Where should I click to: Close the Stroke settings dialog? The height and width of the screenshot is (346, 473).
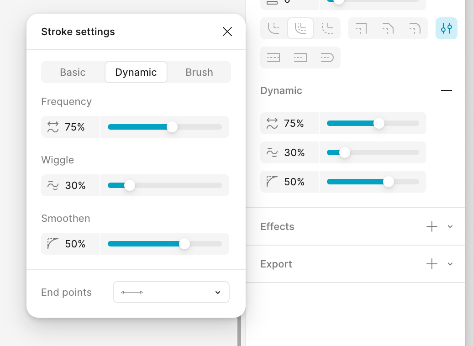tap(227, 31)
